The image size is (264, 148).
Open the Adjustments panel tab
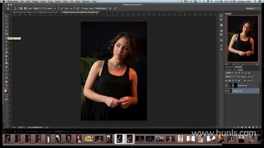coord(229,67)
